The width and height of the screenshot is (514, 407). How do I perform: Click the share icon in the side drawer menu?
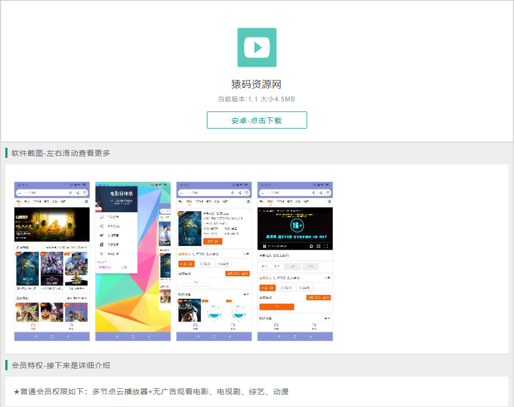click(x=101, y=226)
